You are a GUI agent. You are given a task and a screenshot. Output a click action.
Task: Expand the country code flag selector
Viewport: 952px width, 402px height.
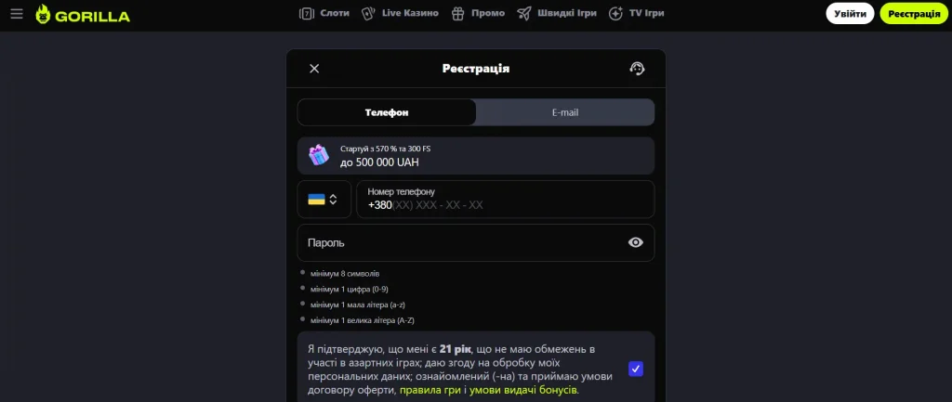coord(324,200)
